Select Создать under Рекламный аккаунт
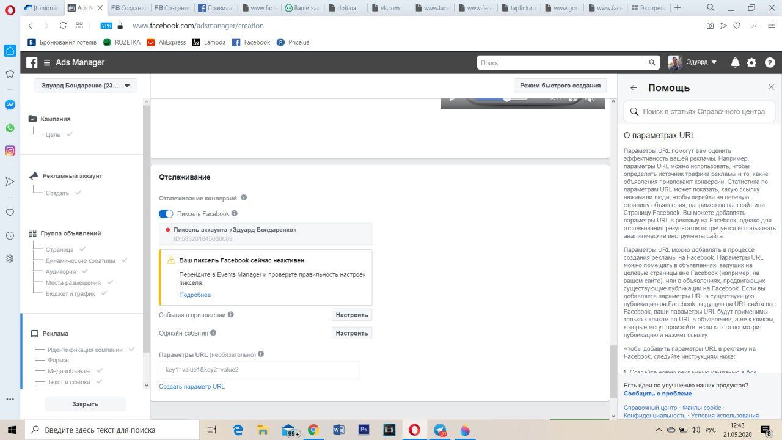 [57, 193]
